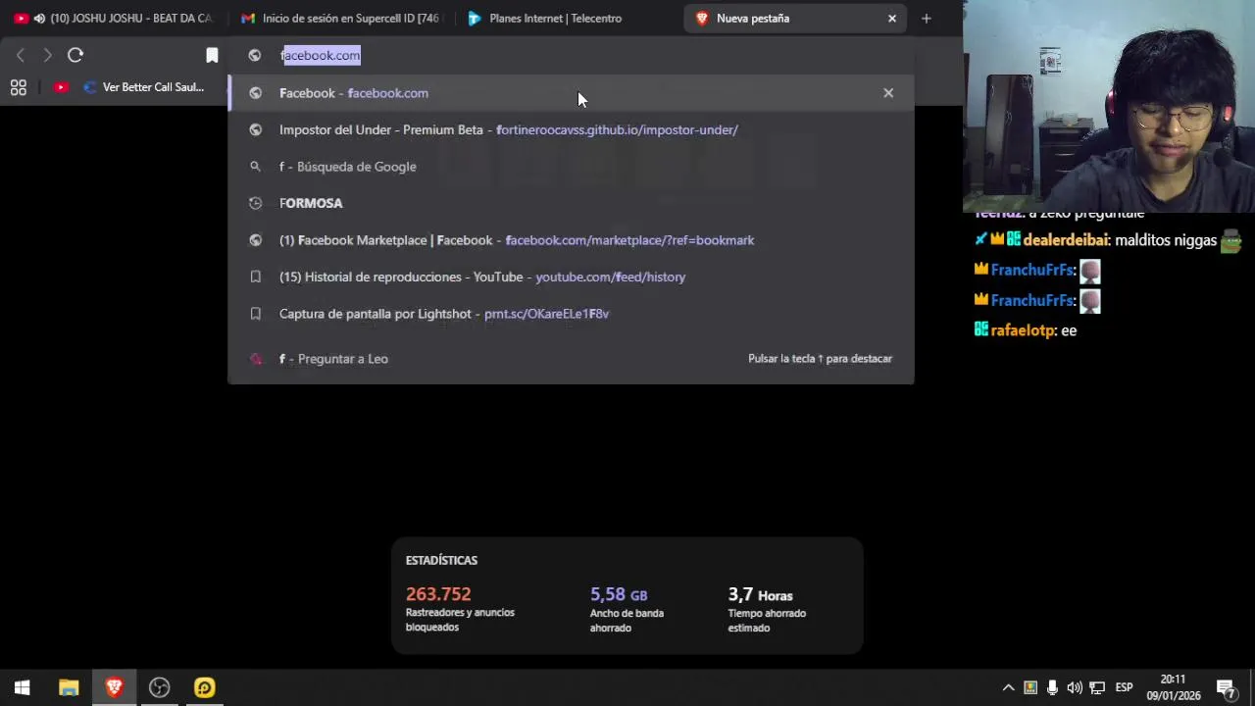Open the apps grid in bookmarks bar

click(19, 87)
